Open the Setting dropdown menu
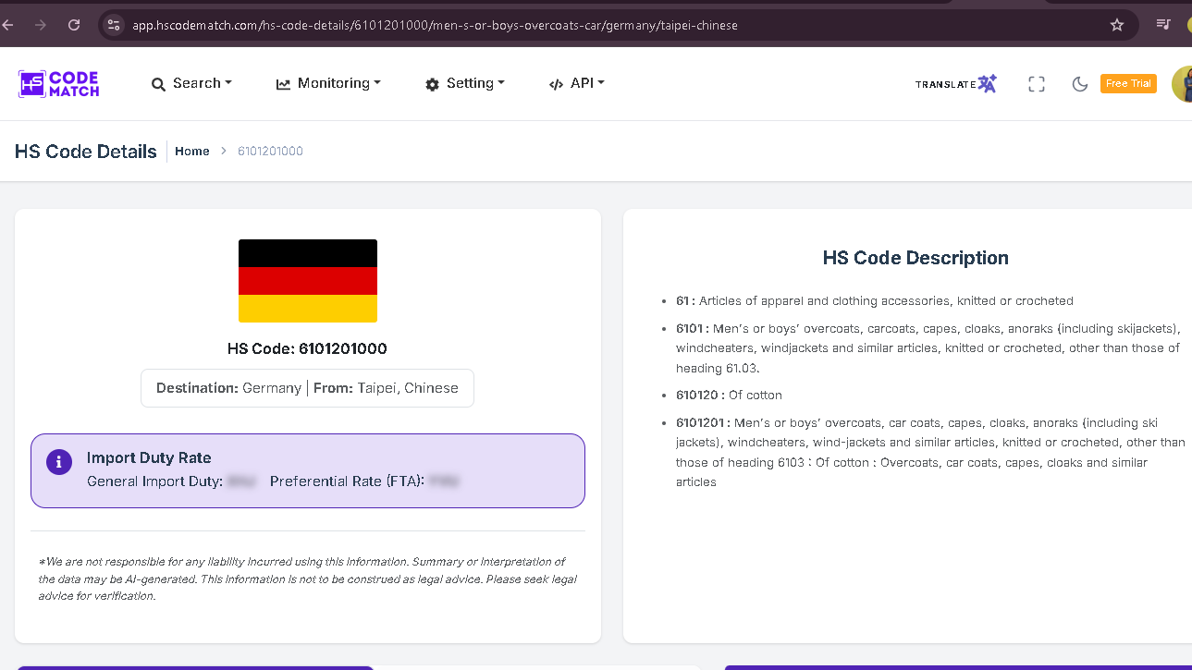This screenshot has width=1192, height=670. (464, 83)
